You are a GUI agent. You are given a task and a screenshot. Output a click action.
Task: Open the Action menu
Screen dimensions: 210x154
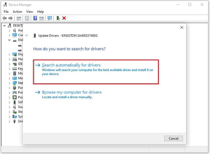tap(17, 12)
